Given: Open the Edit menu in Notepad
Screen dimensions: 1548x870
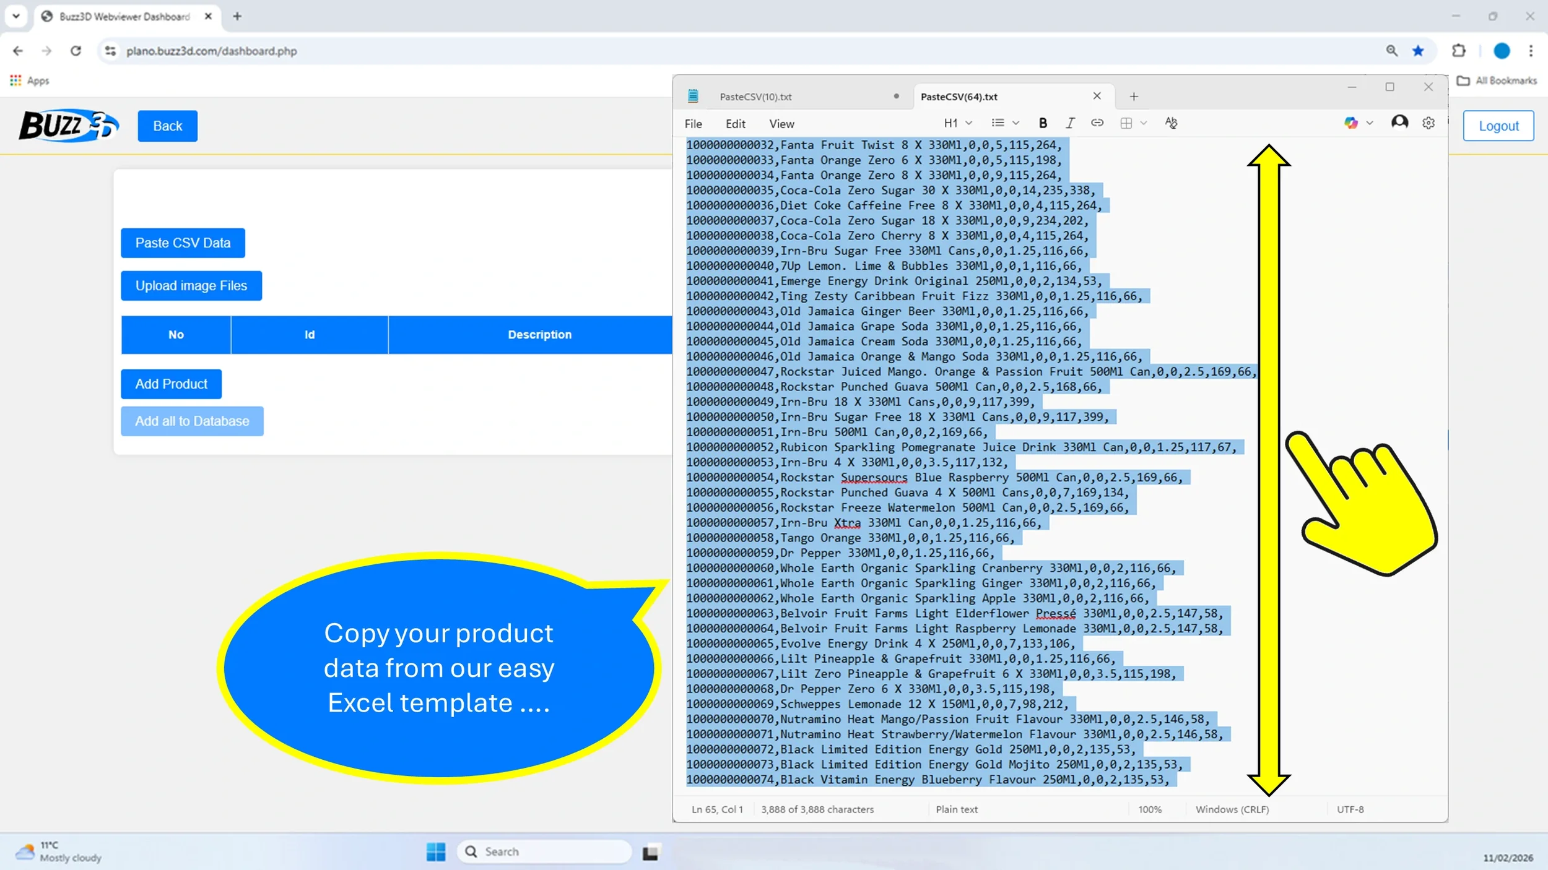Looking at the screenshot, I should click(735, 124).
